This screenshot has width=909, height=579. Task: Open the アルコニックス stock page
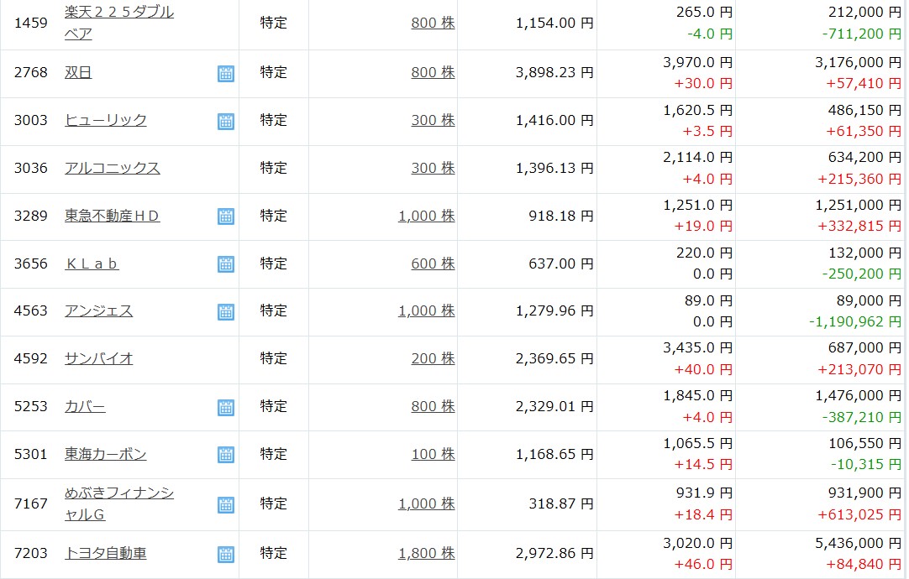[112, 168]
